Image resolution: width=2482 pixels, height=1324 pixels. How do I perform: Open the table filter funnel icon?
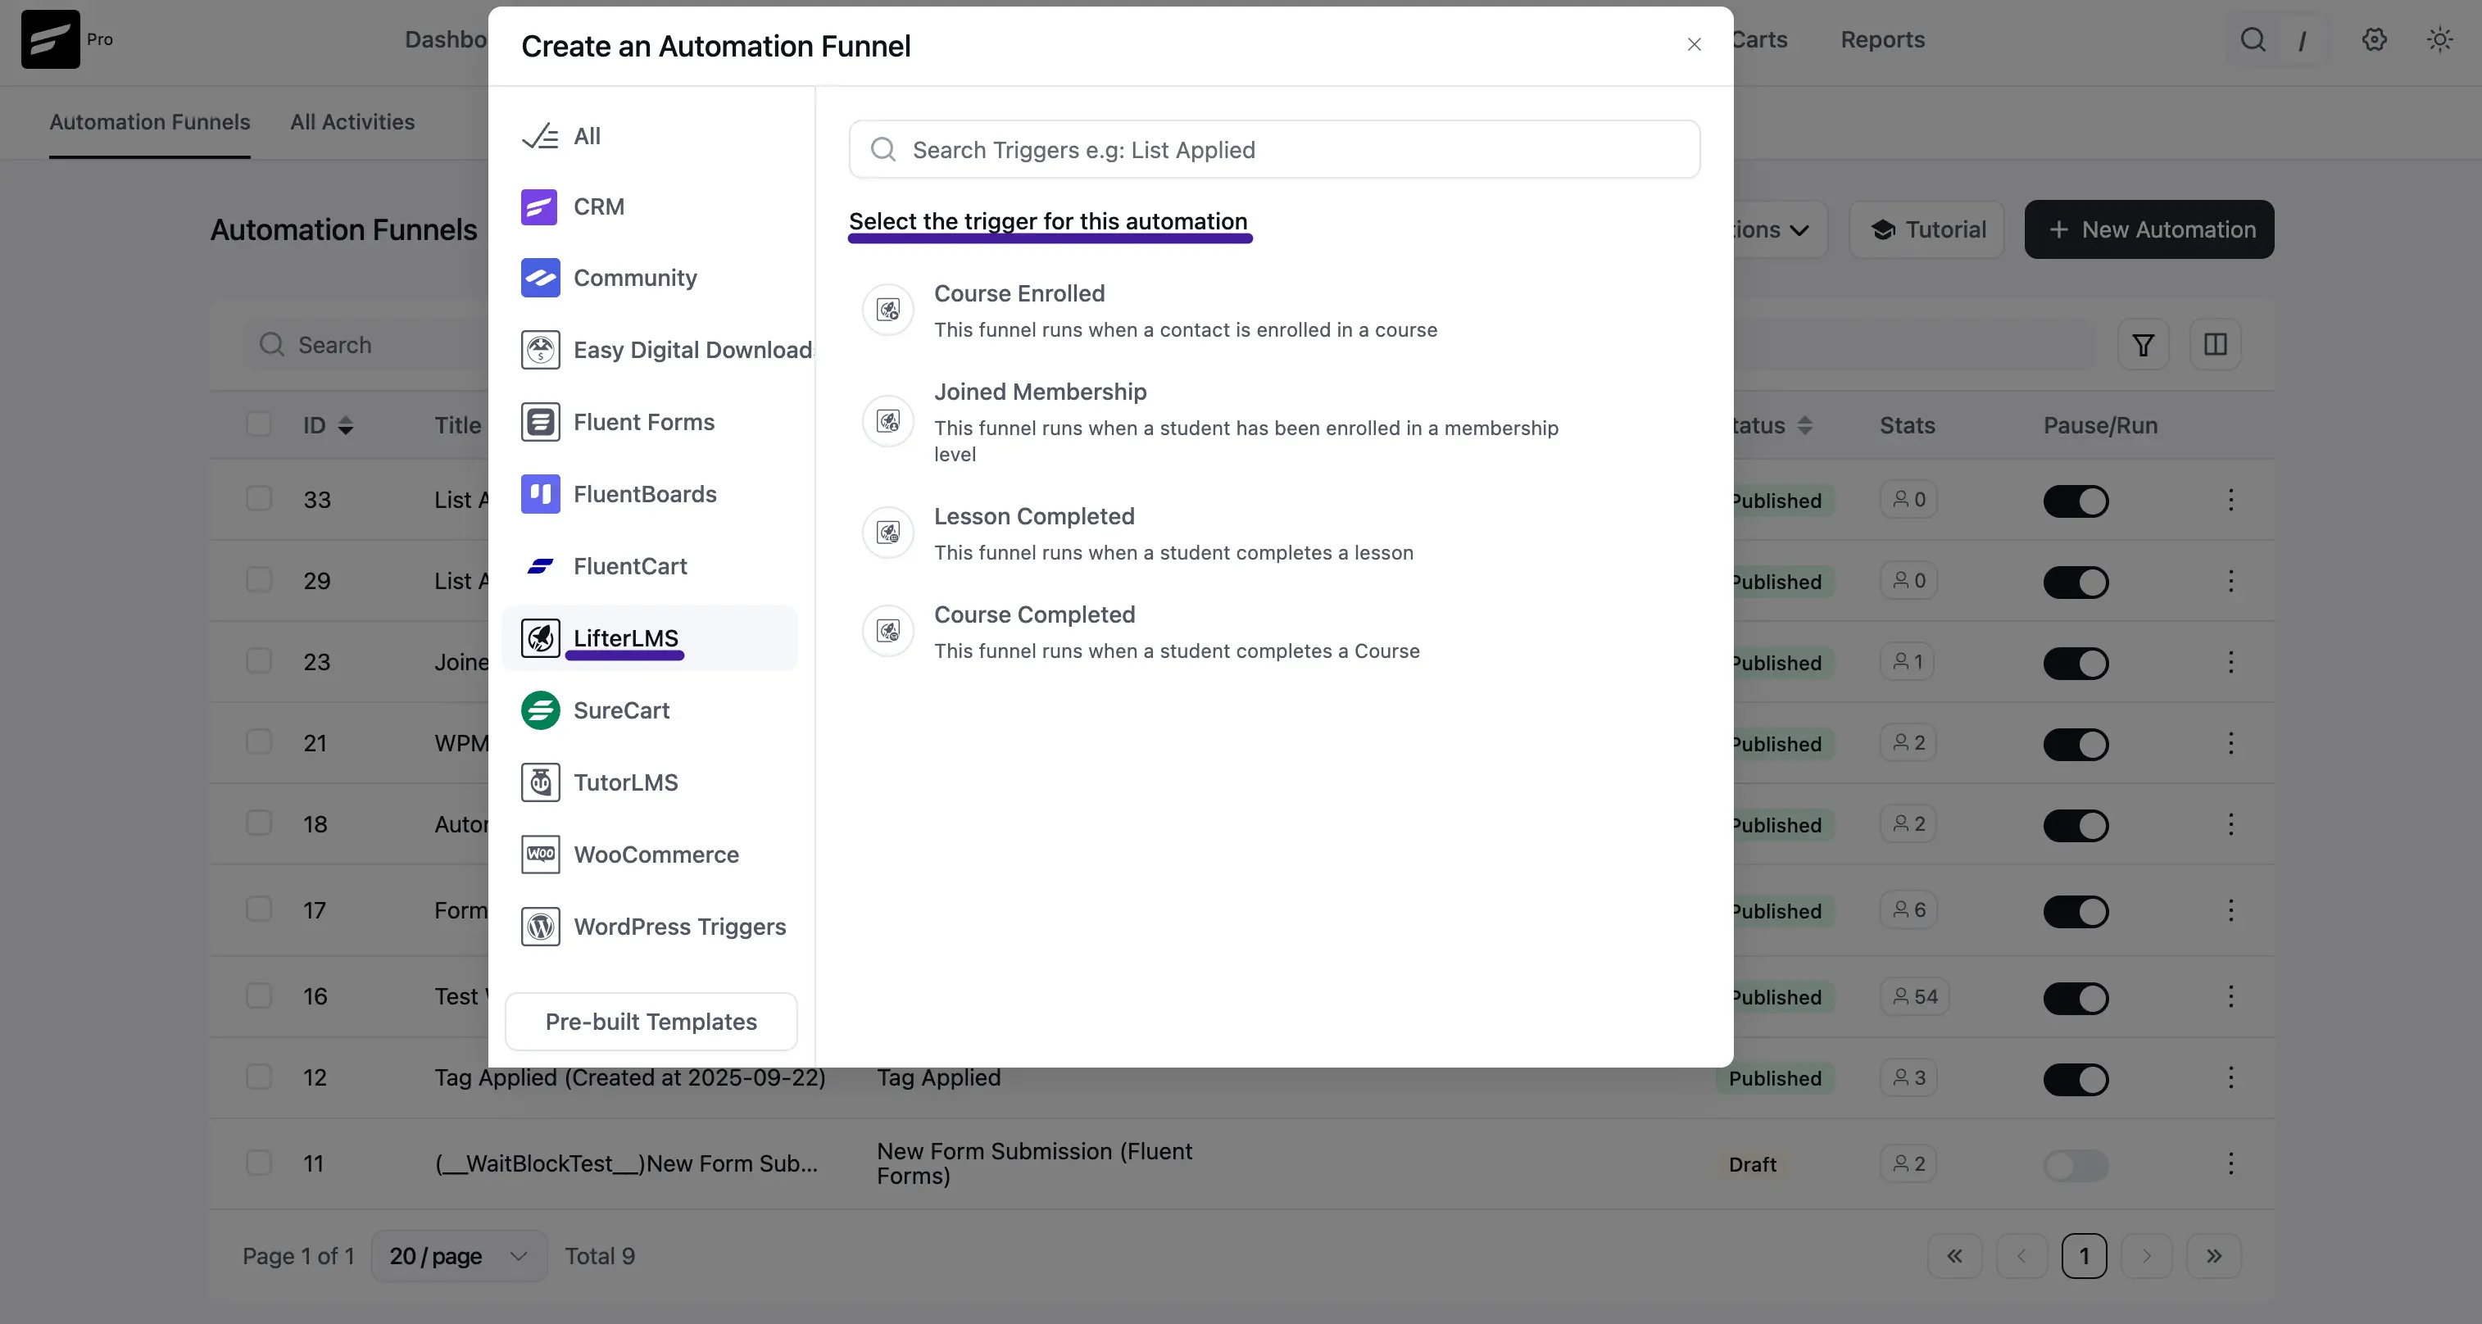[2143, 345]
